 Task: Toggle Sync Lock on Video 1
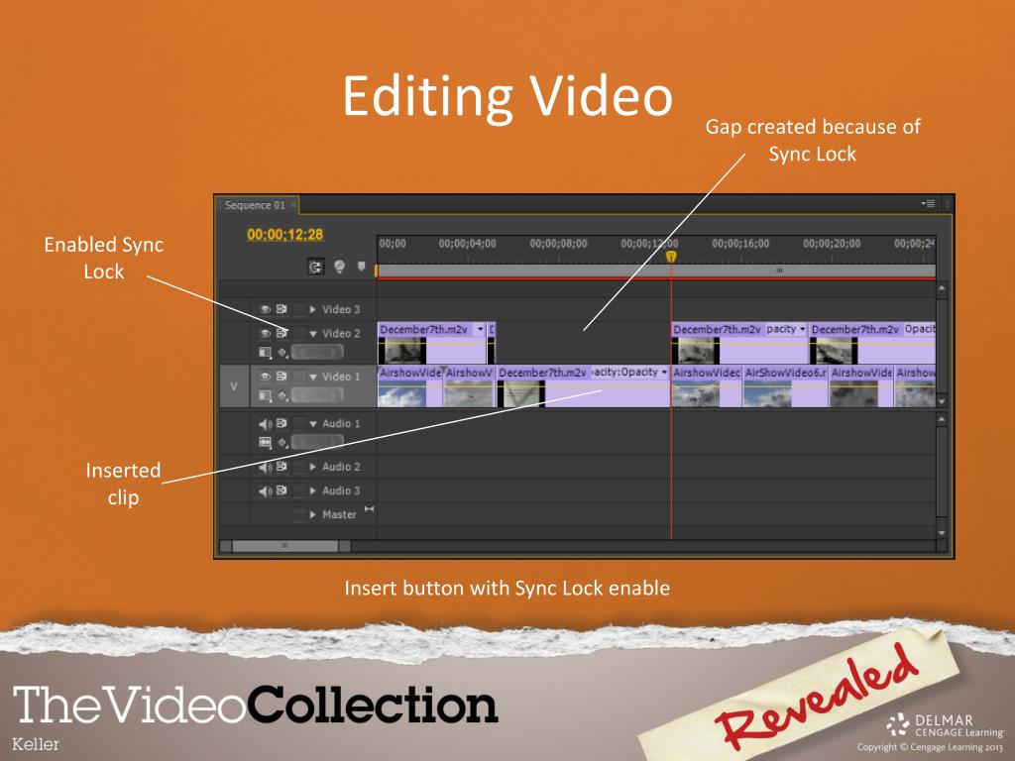[x=282, y=376]
